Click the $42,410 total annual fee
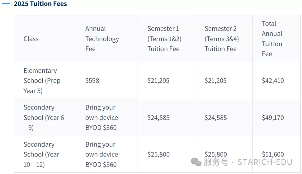 click(x=273, y=80)
